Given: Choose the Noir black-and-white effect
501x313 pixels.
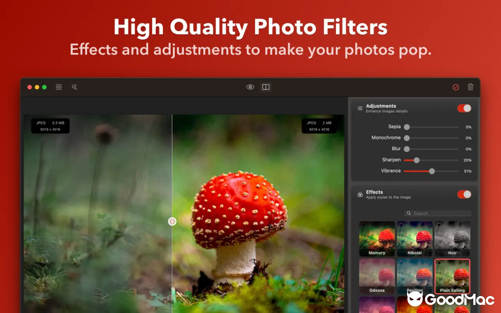Looking at the screenshot, I should click(452, 238).
